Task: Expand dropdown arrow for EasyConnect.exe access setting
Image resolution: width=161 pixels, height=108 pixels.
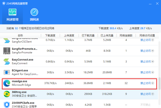Action: [x=153, y=61]
